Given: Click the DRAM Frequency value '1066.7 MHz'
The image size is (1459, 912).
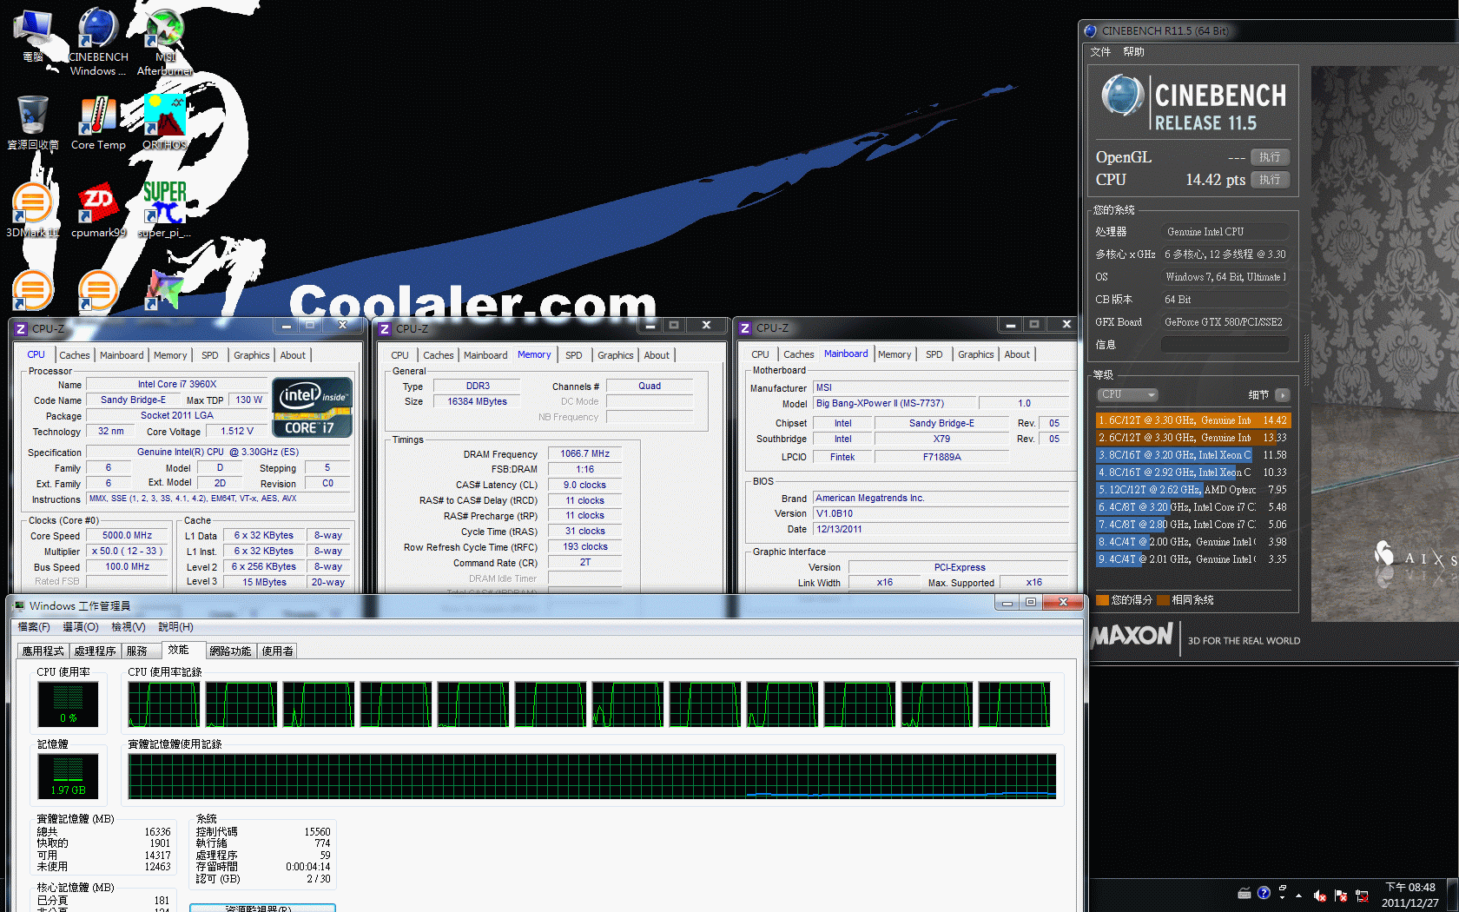Looking at the screenshot, I should tap(584, 453).
